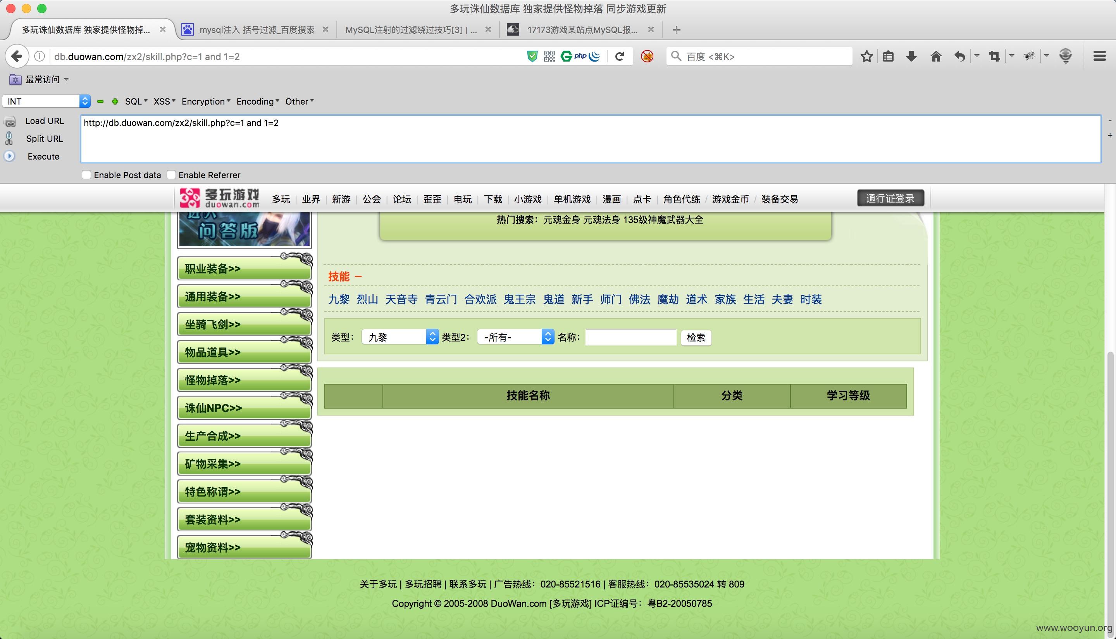
Task: Open the 青云门 skill link
Action: [441, 299]
